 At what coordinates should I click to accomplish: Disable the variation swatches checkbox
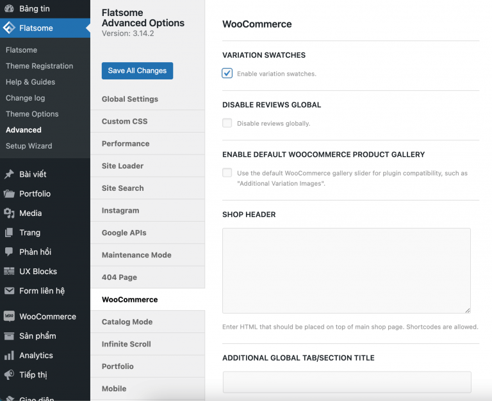pos(227,73)
